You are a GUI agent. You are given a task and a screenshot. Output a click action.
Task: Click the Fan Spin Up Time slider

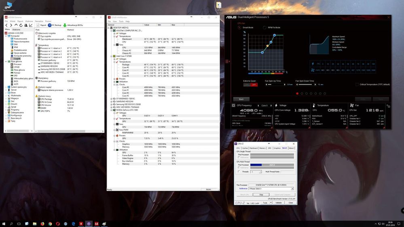[x=275, y=84]
